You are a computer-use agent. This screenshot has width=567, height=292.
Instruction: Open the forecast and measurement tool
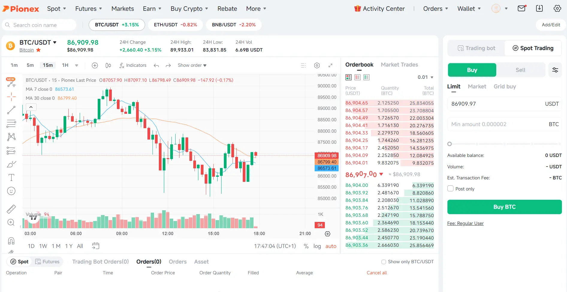11,150
